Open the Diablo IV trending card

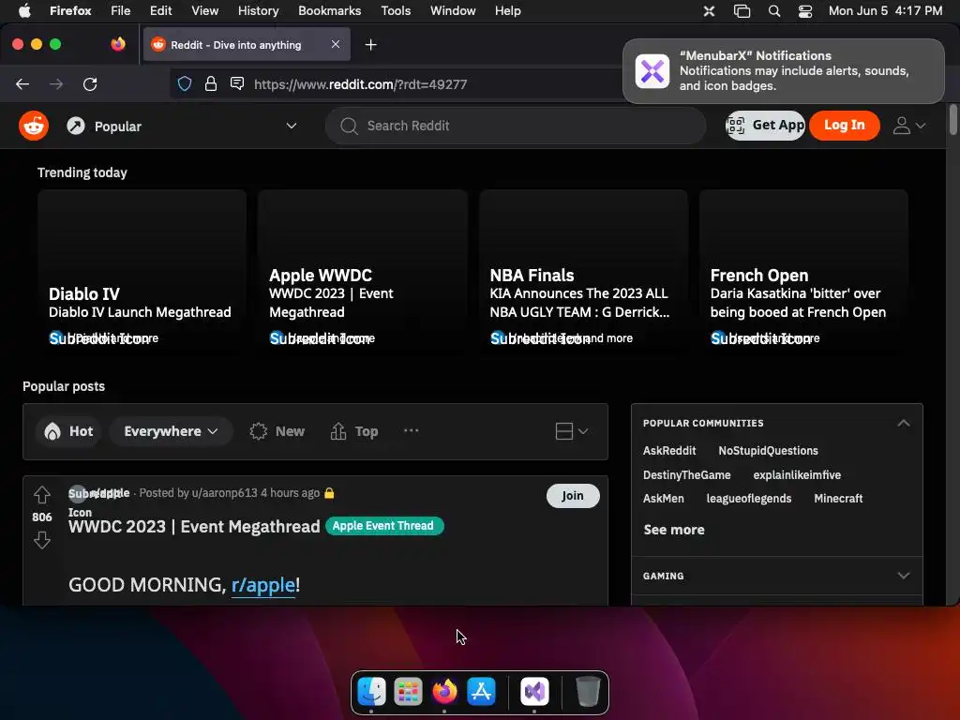[142, 272]
